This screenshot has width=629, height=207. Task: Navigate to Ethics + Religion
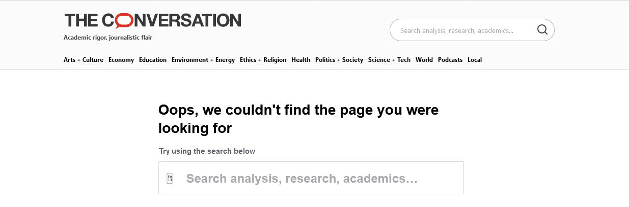[263, 60]
